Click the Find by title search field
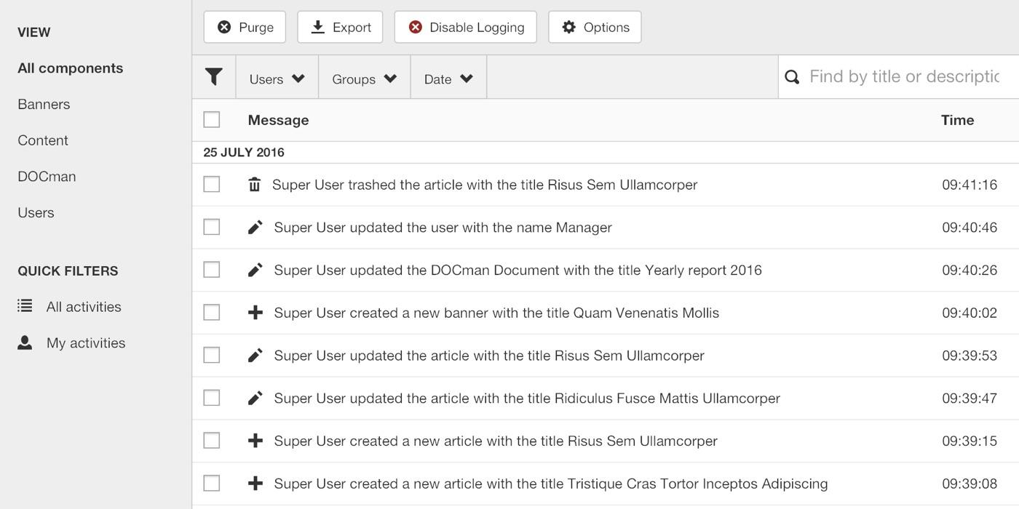This screenshot has height=509, width=1019. pyautogui.click(x=904, y=77)
